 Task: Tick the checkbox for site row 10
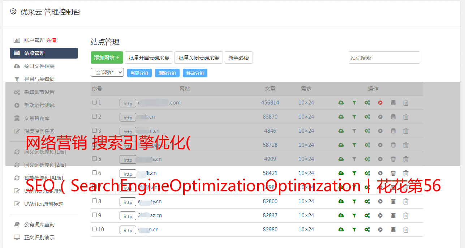(x=94, y=229)
